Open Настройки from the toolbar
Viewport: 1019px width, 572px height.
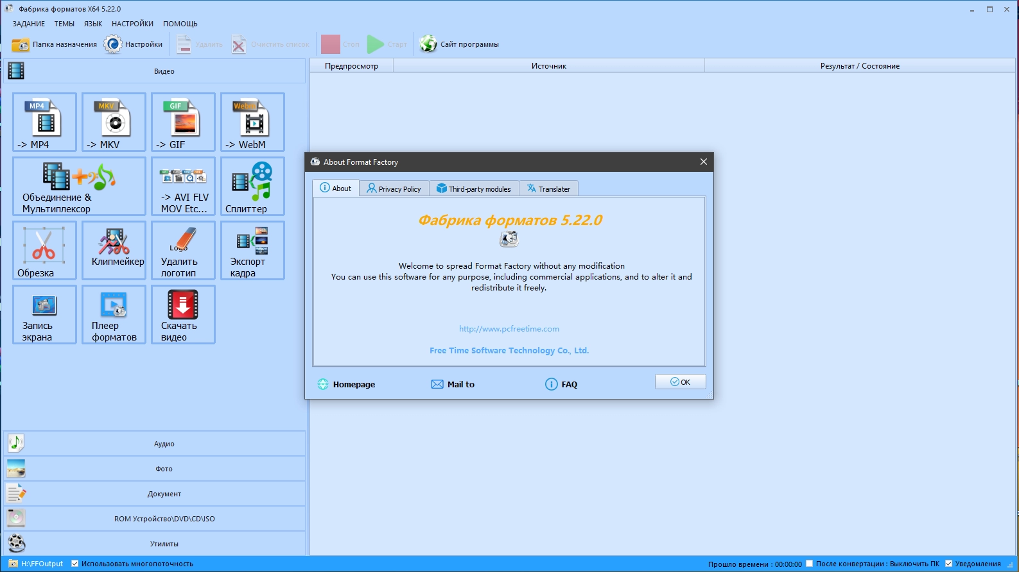coord(134,44)
